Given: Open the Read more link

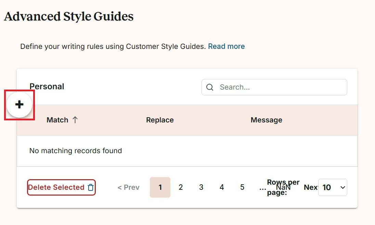Looking at the screenshot, I should pyautogui.click(x=226, y=46).
